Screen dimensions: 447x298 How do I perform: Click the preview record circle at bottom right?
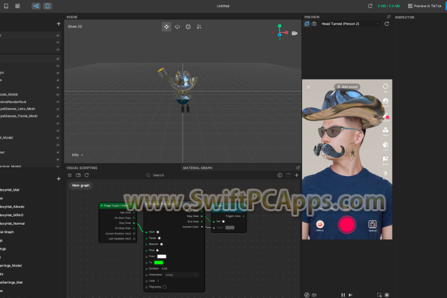point(387,295)
